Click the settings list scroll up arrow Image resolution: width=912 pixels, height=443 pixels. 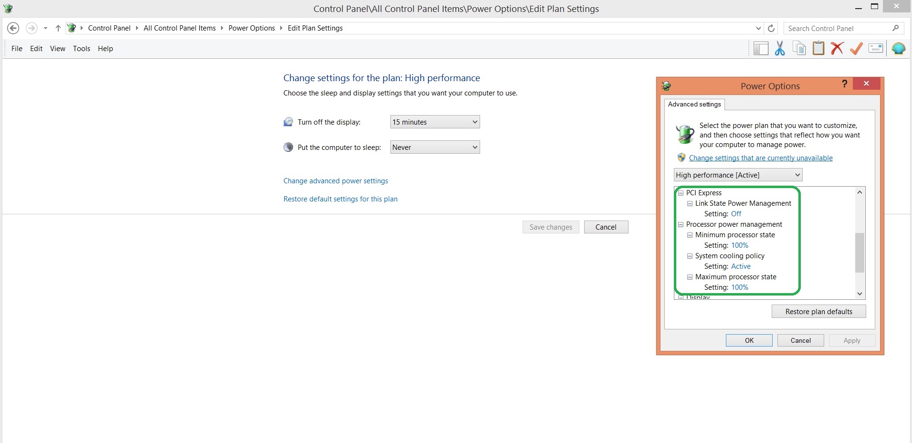click(860, 192)
